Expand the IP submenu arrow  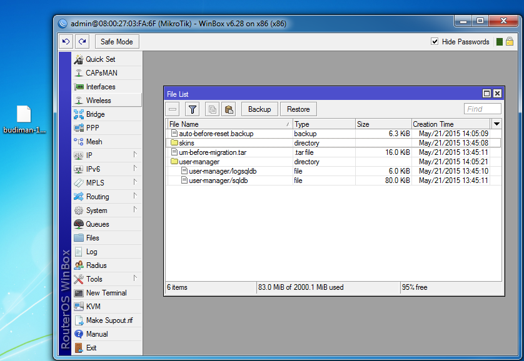pyautogui.click(x=135, y=154)
